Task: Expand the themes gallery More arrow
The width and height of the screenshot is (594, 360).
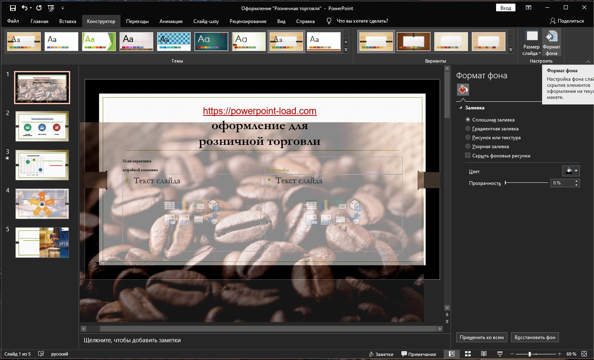Action: pyautogui.click(x=346, y=50)
